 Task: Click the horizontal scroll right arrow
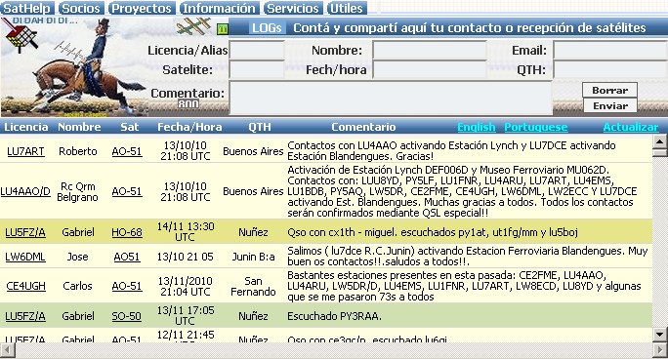(x=660, y=350)
